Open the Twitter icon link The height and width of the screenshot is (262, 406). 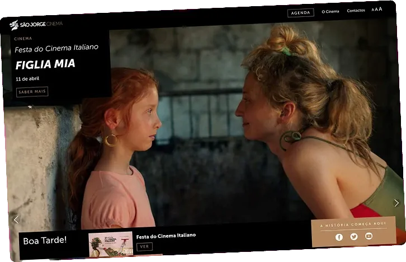click(x=354, y=236)
